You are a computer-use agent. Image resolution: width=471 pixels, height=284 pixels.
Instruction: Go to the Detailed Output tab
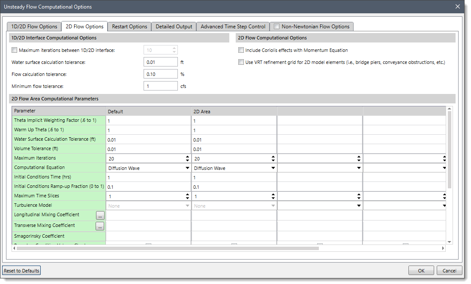coord(174,27)
